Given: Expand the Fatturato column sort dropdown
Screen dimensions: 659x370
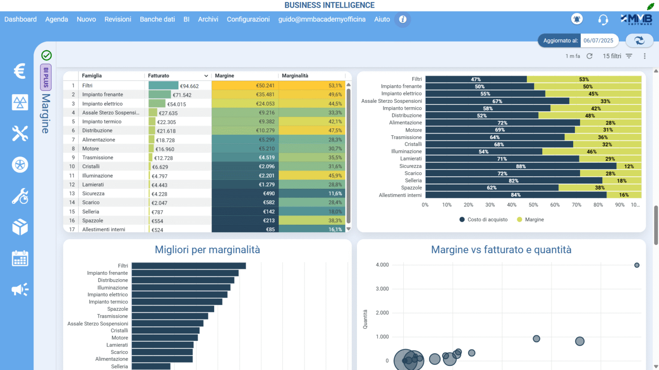Looking at the screenshot, I should click(206, 76).
